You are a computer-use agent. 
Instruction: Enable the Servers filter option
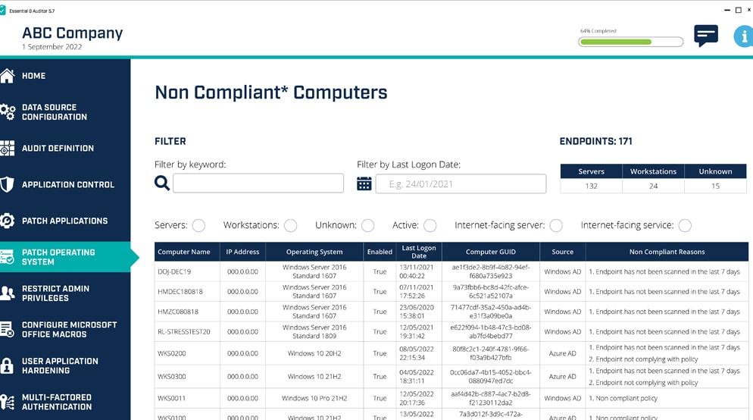click(x=198, y=225)
